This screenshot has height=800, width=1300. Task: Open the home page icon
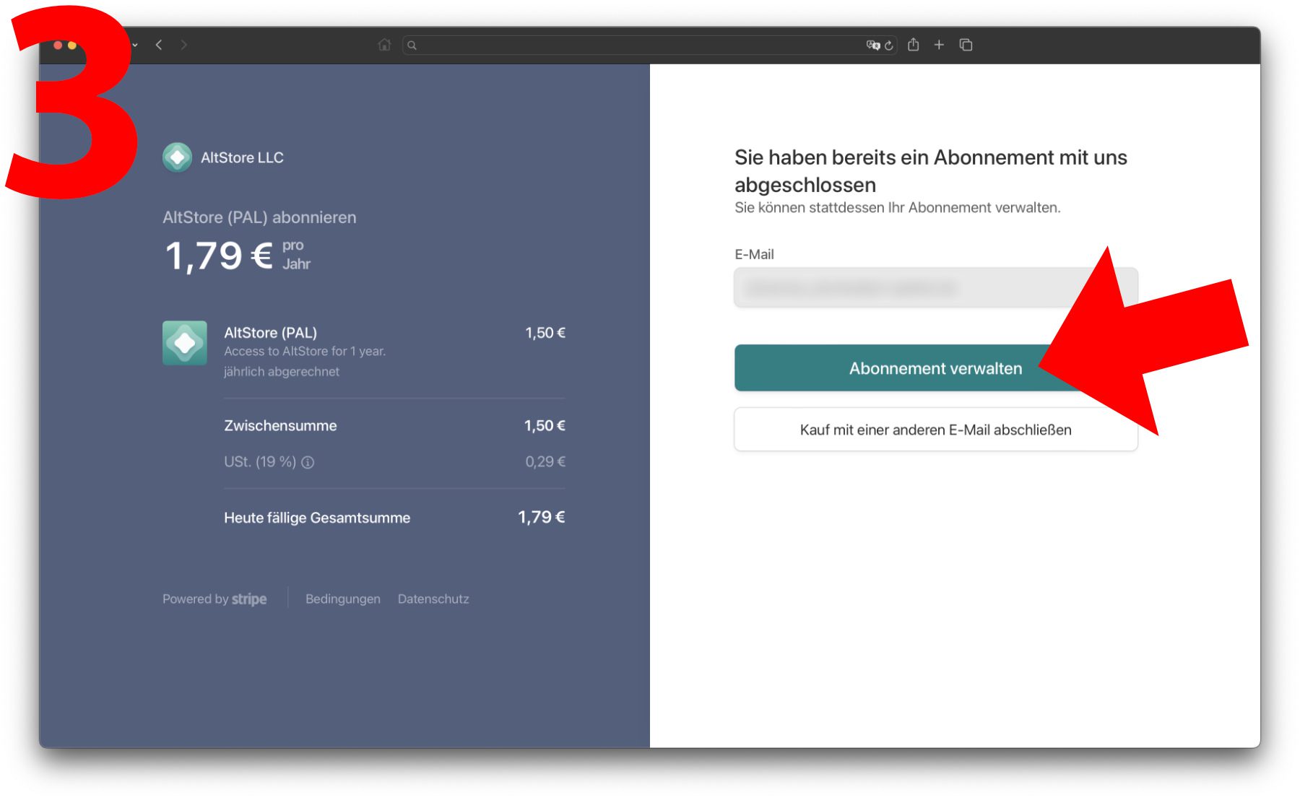(384, 45)
